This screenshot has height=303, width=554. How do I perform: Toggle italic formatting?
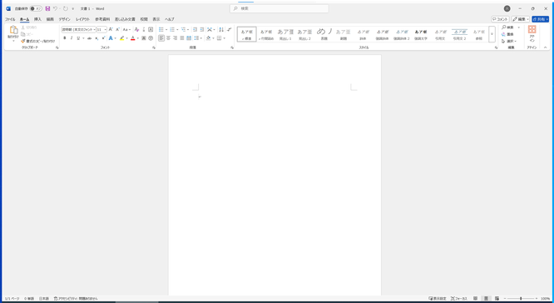(x=72, y=38)
